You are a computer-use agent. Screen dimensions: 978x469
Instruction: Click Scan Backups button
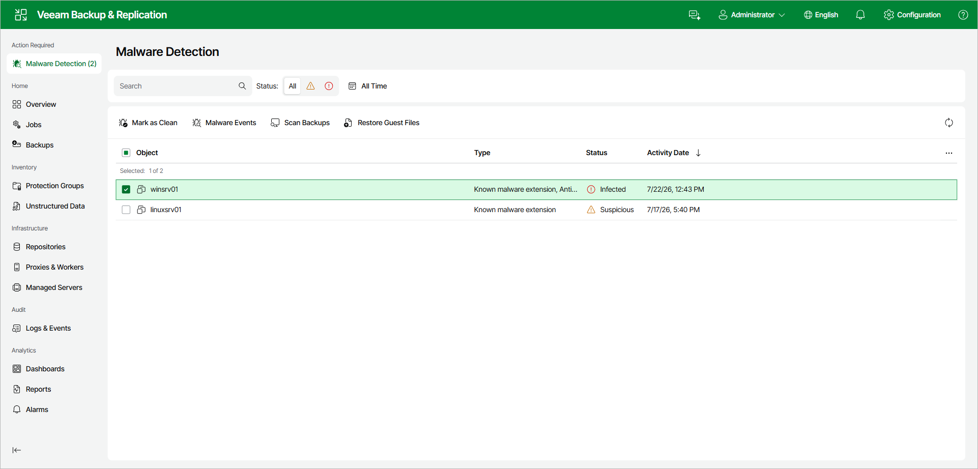click(300, 123)
